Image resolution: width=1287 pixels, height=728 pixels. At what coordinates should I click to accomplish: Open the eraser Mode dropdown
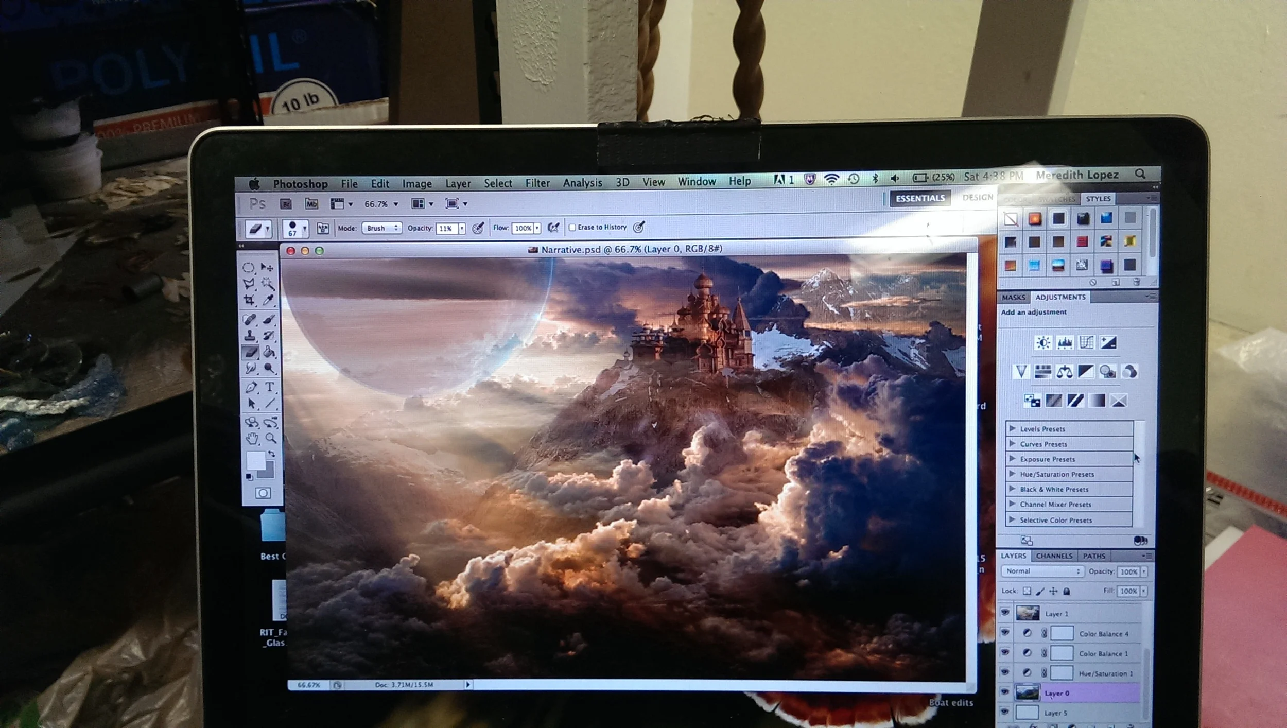coord(382,228)
